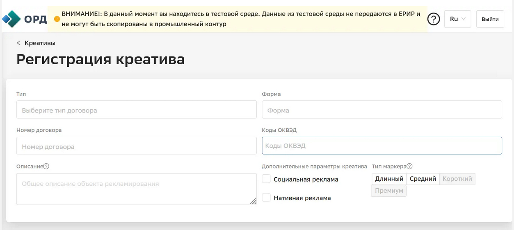Click the back arrow before Креативы
The height and width of the screenshot is (230, 514).
click(18, 43)
